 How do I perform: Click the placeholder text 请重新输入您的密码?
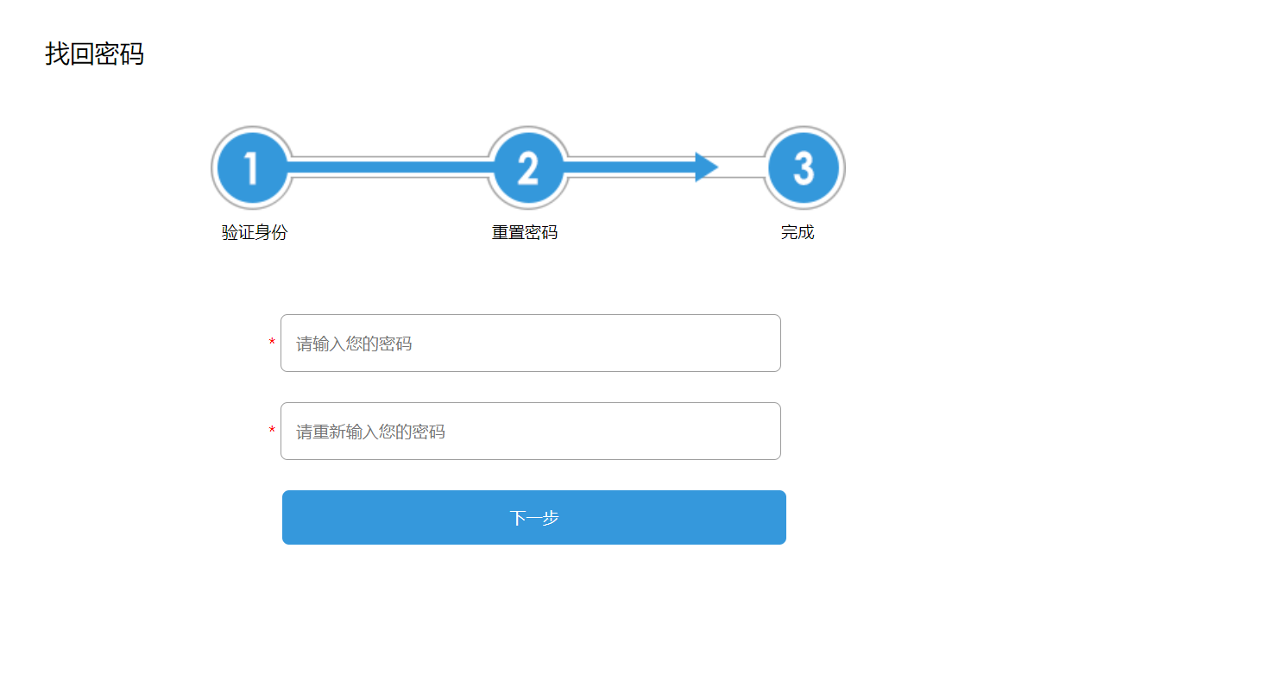tap(370, 432)
